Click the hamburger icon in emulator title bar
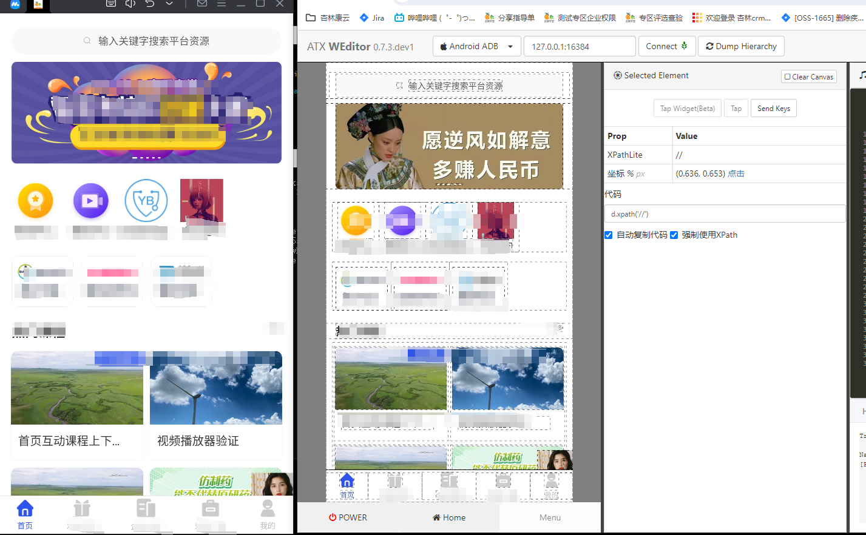 point(221,4)
